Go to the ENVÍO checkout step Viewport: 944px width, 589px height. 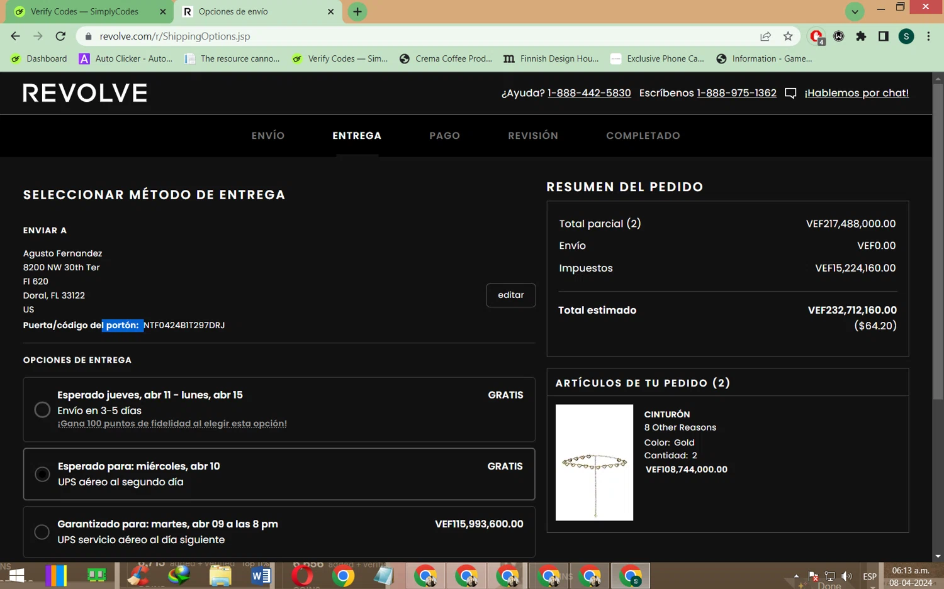tap(268, 136)
